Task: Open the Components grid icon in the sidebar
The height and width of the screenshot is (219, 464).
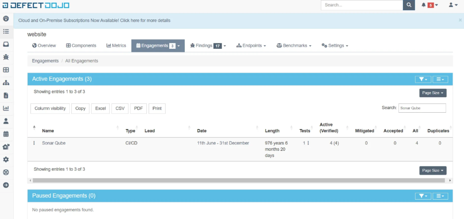Action: pos(6,70)
